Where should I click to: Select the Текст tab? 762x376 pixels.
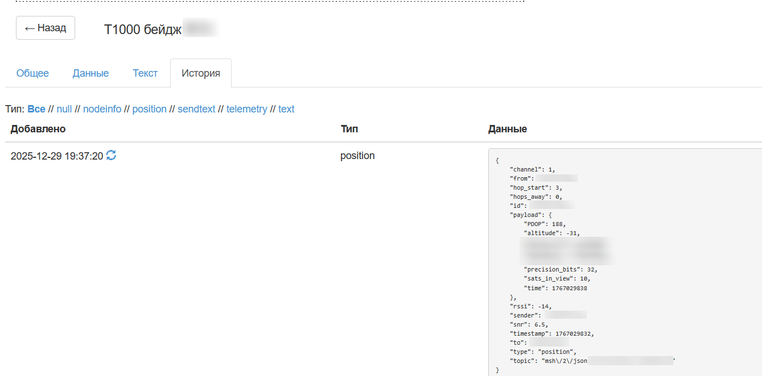145,73
